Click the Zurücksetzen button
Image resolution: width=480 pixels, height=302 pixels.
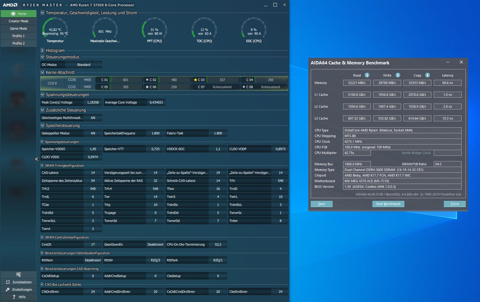pyautogui.click(x=18, y=282)
